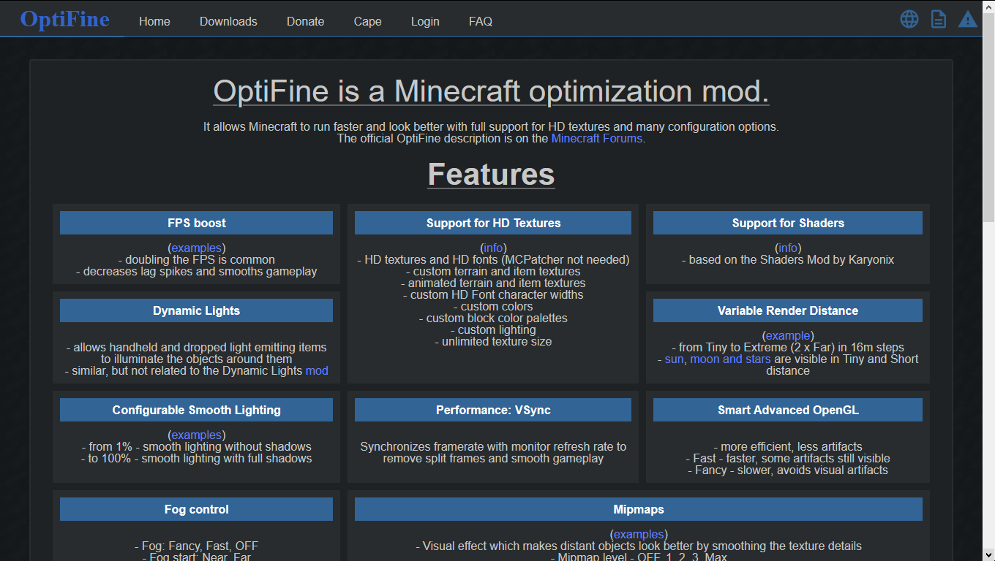Click the Support for HD Textures header
995x561 pixels.
point(493,223)
